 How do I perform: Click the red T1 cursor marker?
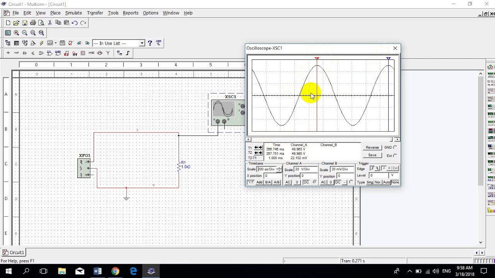pyautogui.click(x=317, y=58)
